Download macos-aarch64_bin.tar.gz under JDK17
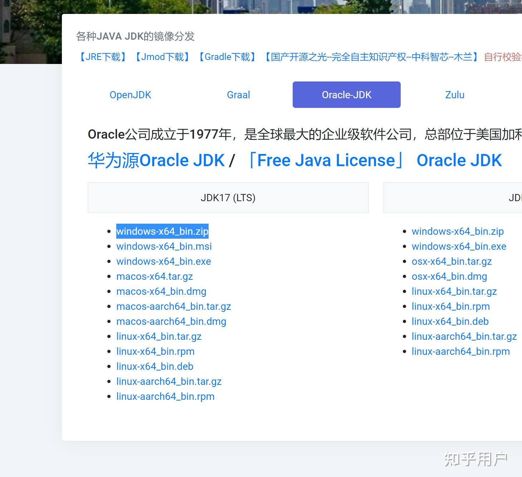The image size is (522, 477). tap(174, 306)
